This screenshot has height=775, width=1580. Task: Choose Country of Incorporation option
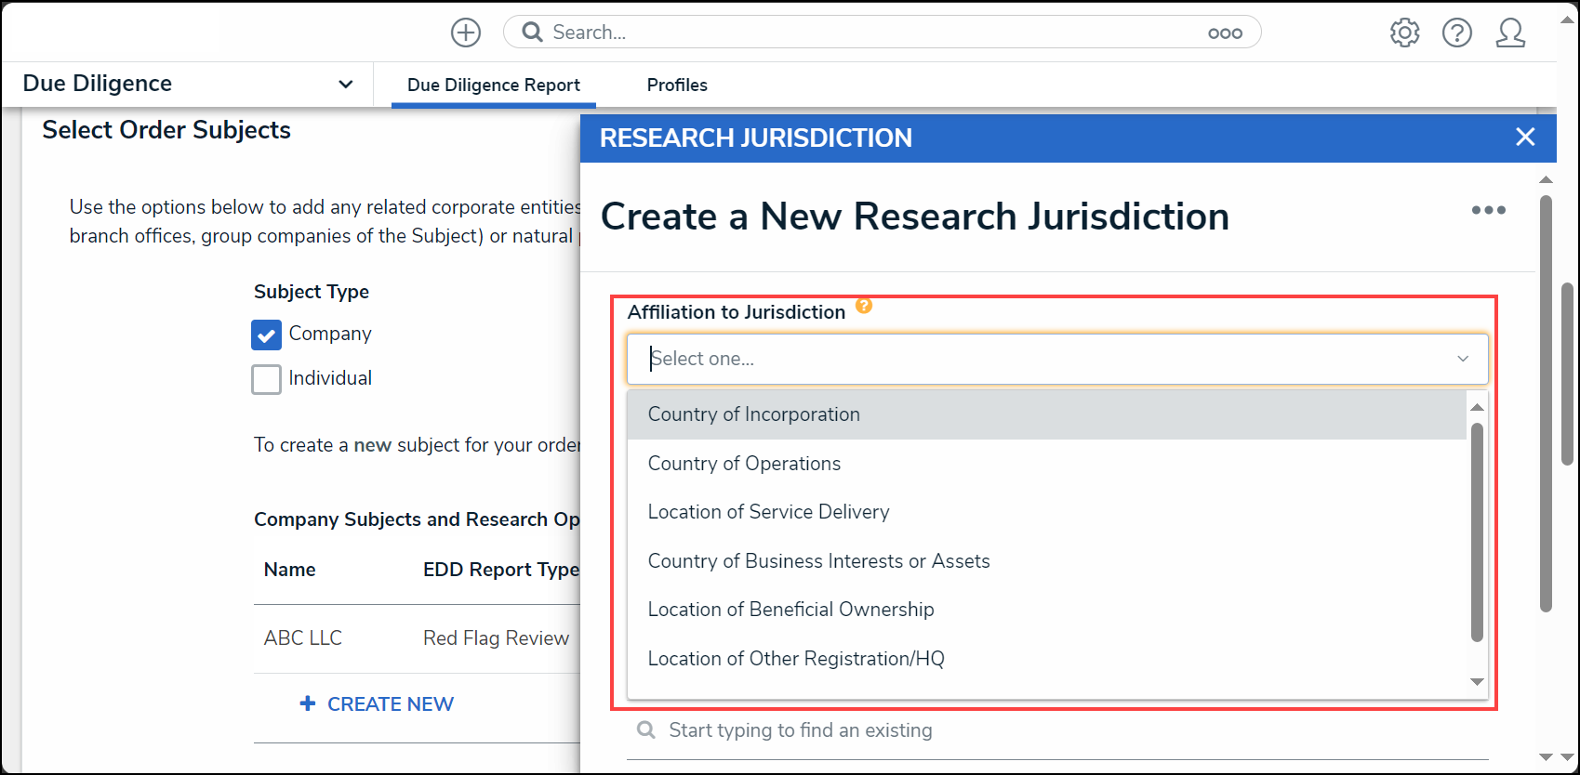1047,414
